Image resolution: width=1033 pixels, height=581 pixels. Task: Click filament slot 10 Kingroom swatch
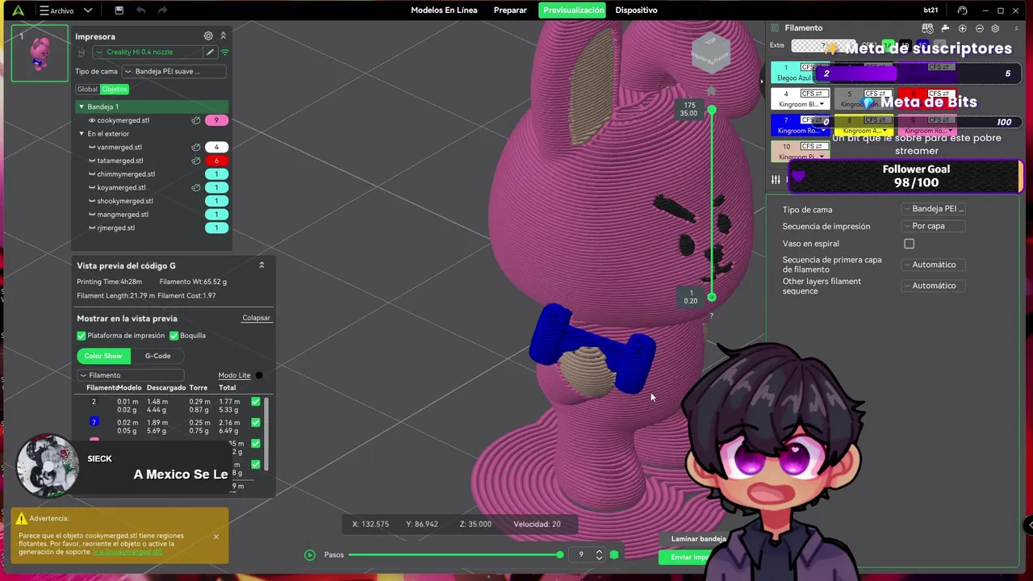800,152
